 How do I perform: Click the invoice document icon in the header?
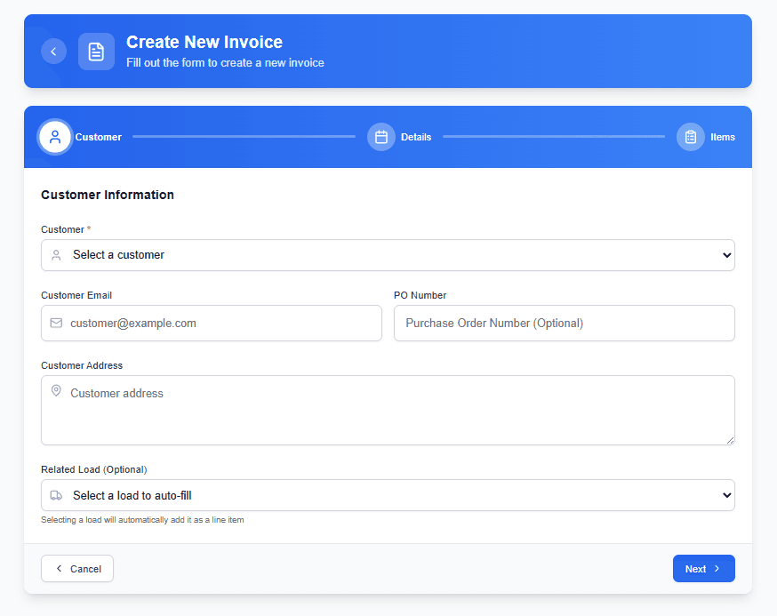coord(96,51)
